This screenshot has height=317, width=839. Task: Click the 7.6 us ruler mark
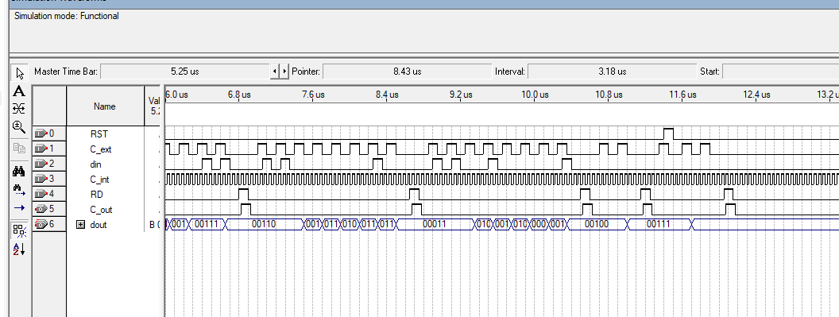(313, 95)
